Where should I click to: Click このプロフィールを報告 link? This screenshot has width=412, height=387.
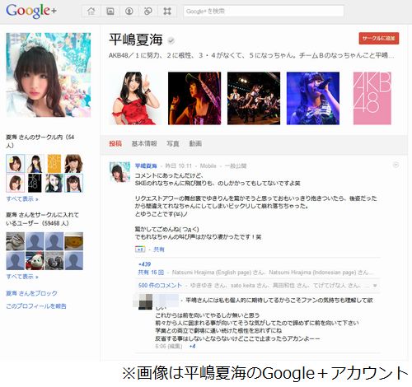[x=36, y=306]
